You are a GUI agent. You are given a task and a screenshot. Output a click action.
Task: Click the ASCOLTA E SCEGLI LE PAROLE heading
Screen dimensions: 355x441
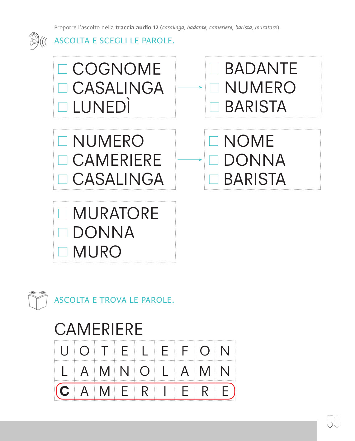tap(115, 41)
